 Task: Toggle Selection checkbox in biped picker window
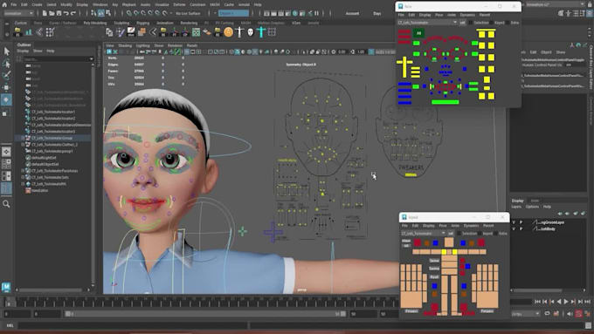point(459,234)
